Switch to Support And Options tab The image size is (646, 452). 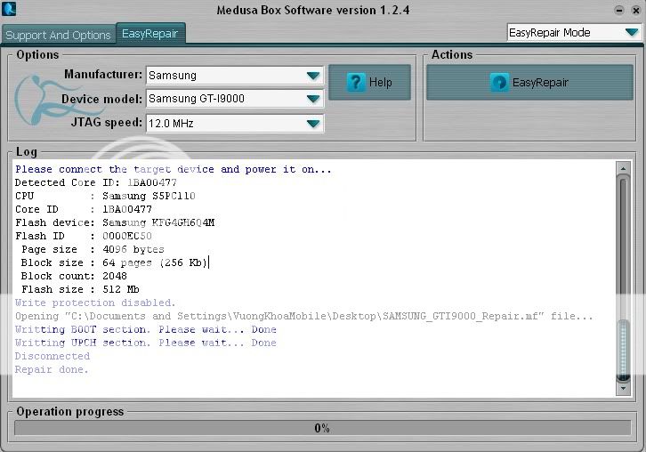point(58,35)
